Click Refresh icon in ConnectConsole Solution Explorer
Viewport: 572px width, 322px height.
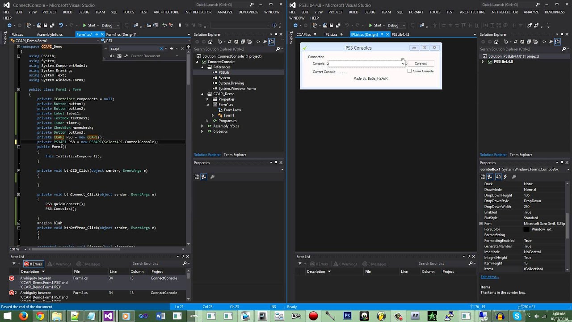(235, 42)
